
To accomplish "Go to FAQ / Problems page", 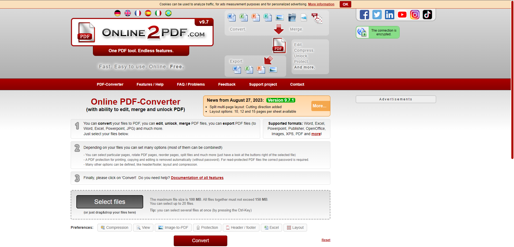I will click(191, 84).
